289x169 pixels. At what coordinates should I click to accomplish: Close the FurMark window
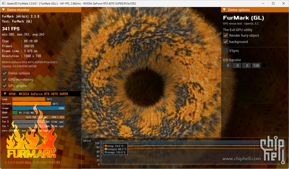tap(283, 4)
